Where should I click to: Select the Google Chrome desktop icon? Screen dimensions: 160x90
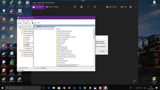[12, 21]
